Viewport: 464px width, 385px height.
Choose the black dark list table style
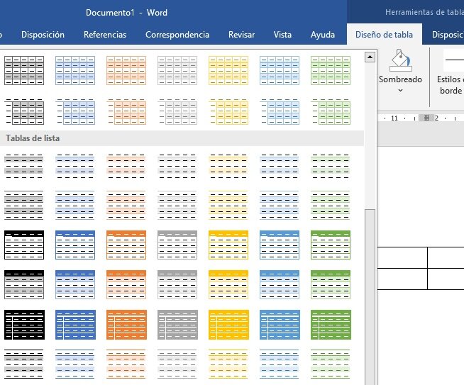coord(24,325)
